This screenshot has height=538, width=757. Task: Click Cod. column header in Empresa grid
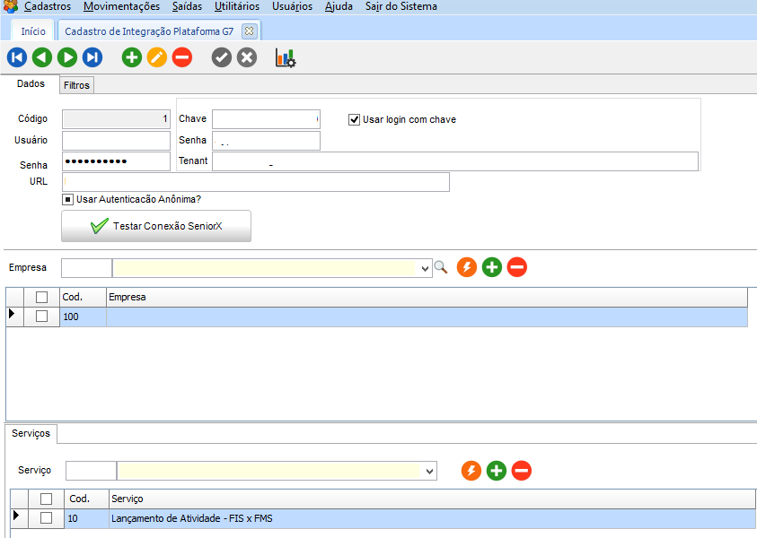point(83,297)
